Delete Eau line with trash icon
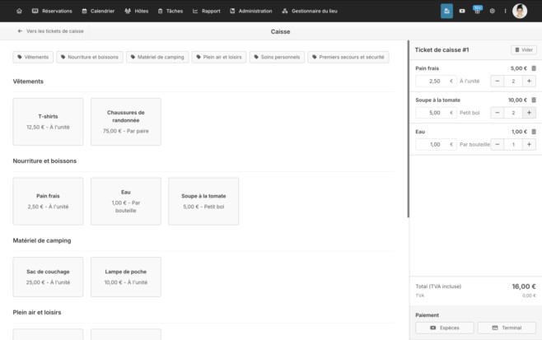 534,132
